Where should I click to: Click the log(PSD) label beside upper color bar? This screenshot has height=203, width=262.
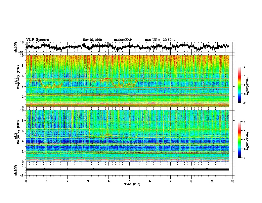[x=248, y=87]
